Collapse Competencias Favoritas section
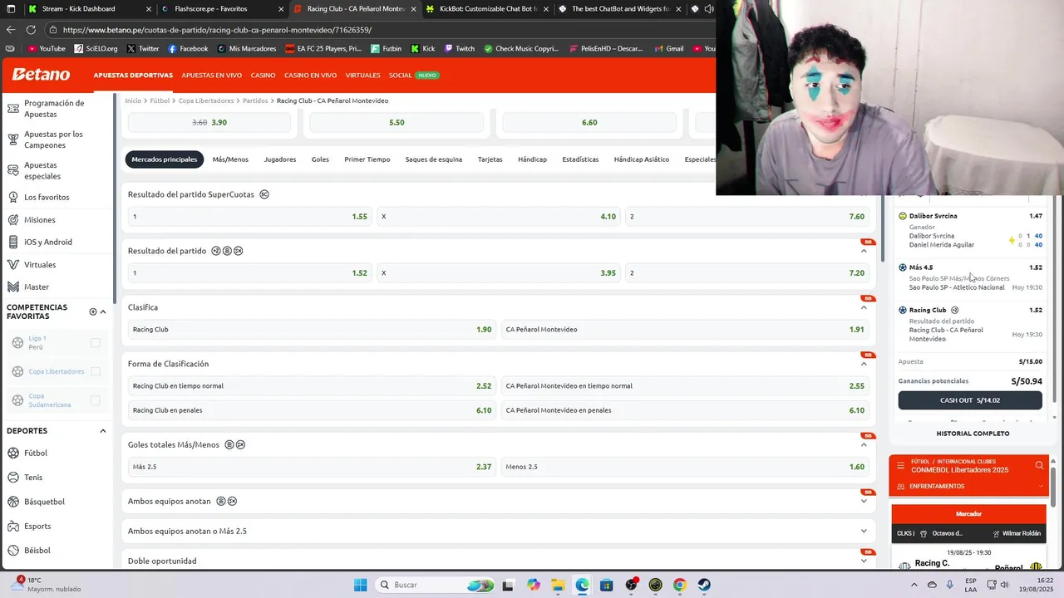The width and height of the screenshot is (1064, 598). click(103, 311)
